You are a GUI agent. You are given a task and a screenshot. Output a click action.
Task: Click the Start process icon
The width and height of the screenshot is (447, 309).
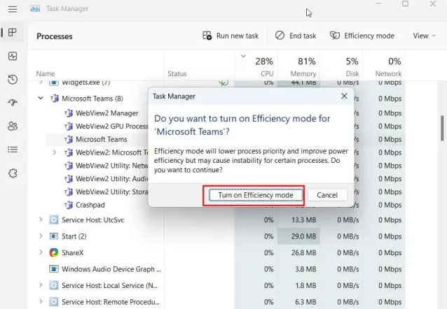(x=53, y=236)
